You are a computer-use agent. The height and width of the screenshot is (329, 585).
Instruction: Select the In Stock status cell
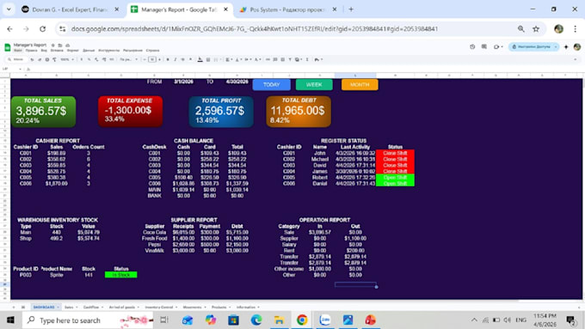coord(121,275)
